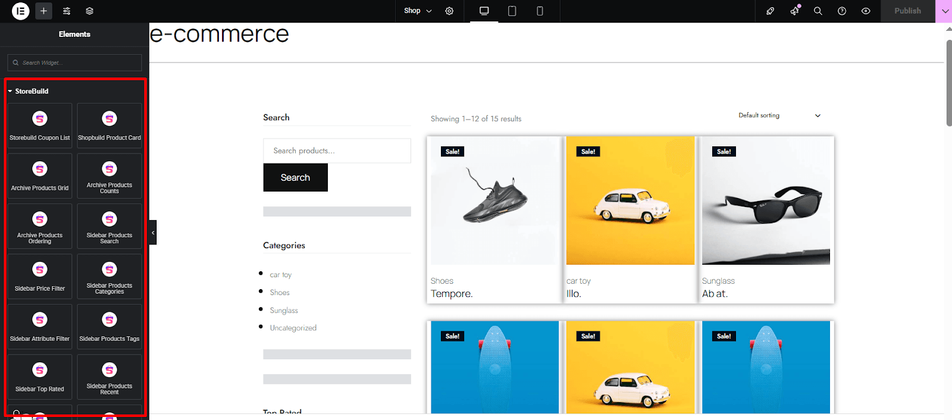Screen dimensions: 952x420
Task: Select Sidebar Price Filter widget
Action: tap(40, 277)
